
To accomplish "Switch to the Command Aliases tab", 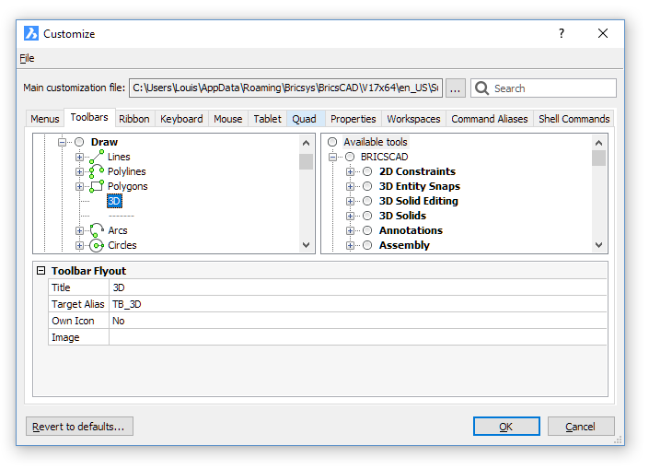I will 490,119.
